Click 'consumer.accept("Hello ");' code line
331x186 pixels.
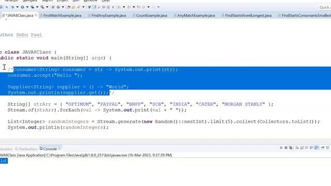(45, 75)
